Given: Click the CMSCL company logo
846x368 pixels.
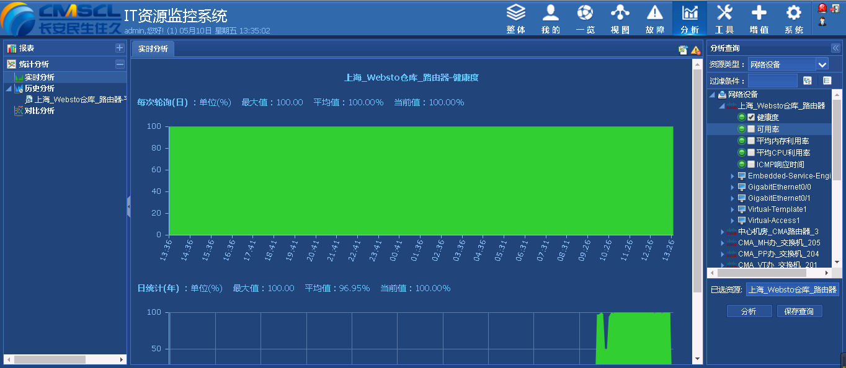Looking at the screenshot, I should click(61, 19).
